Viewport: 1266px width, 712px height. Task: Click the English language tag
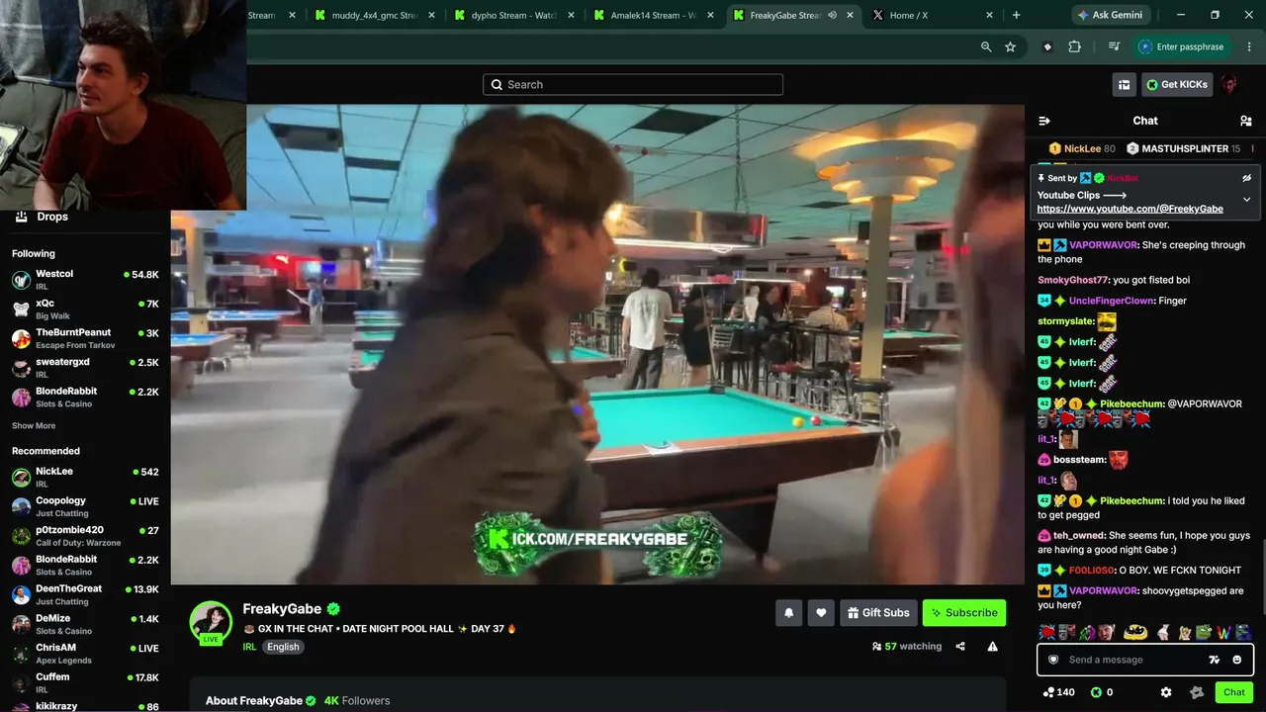(x=283, y=647)
